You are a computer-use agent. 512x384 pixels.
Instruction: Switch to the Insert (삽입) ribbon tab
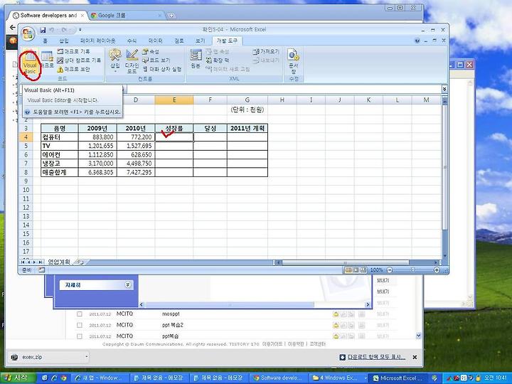coord(64,41)
